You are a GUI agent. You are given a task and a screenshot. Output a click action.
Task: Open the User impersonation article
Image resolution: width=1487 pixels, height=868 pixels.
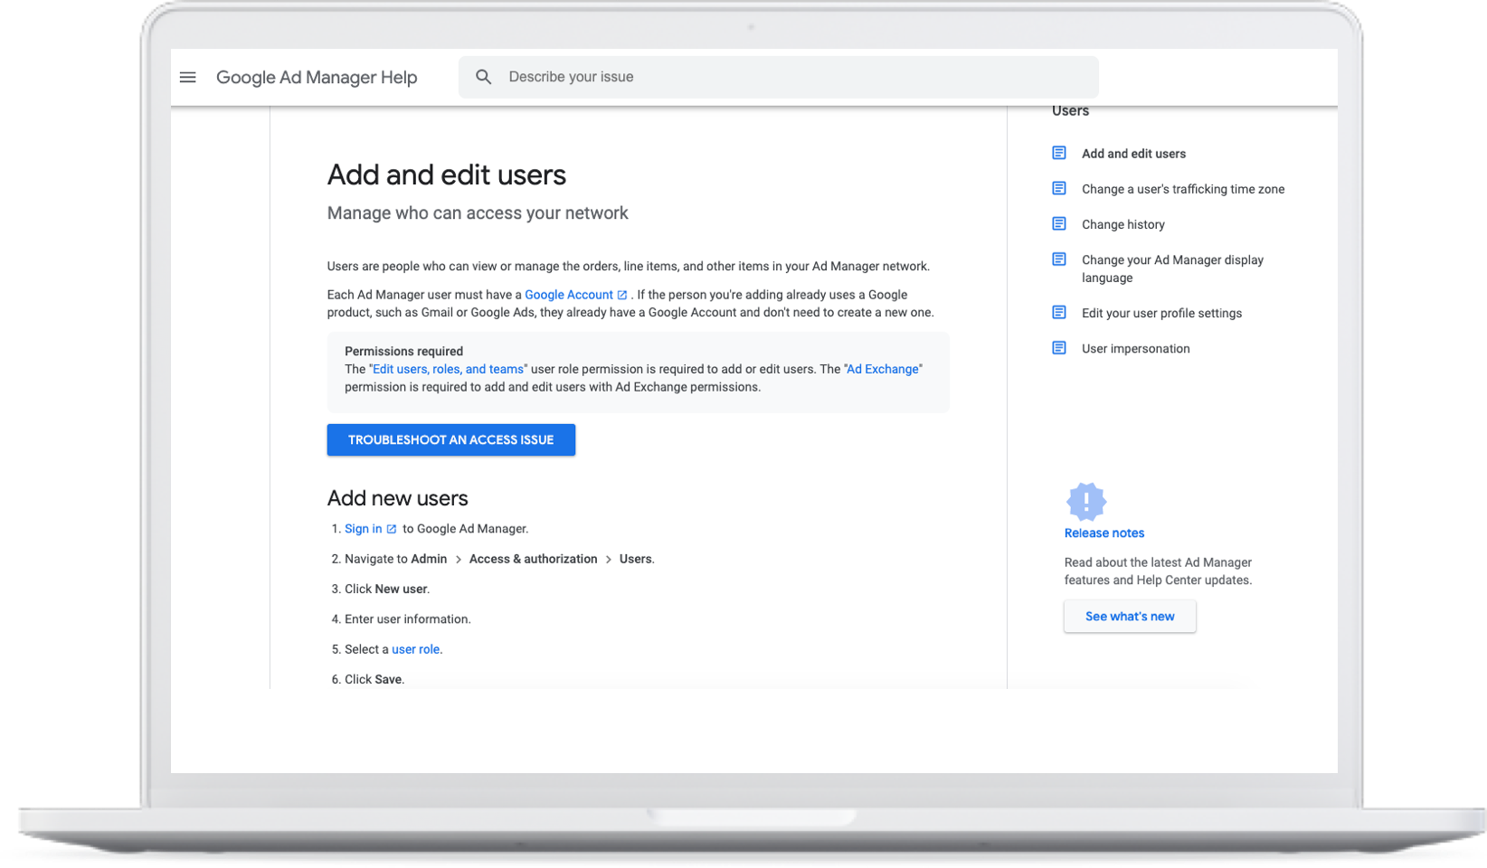point(1136,348)
